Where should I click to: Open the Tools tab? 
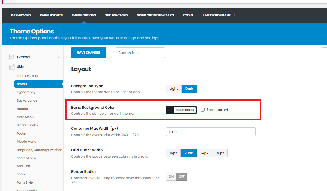(188, 15)
